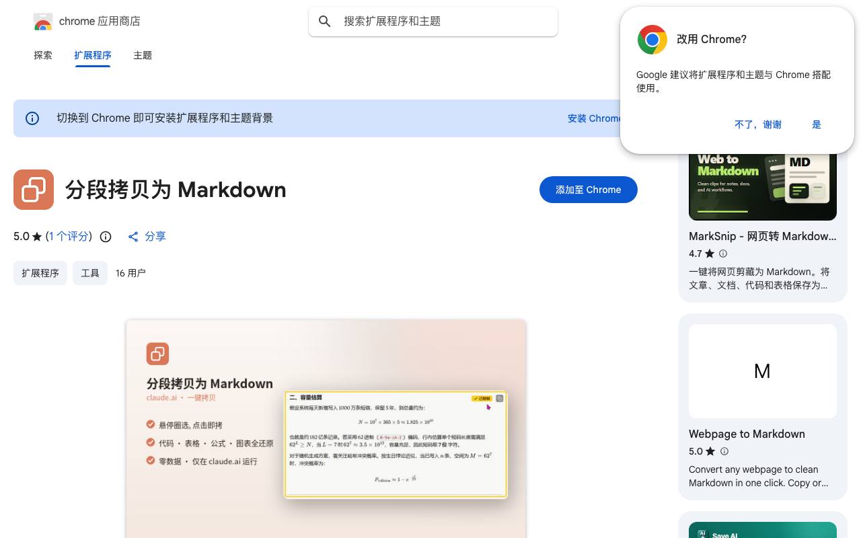The height and width of the screenshot is (538, 861).
Task: Click the chrome 应用商店 title text
Action: tap(100, 22)
